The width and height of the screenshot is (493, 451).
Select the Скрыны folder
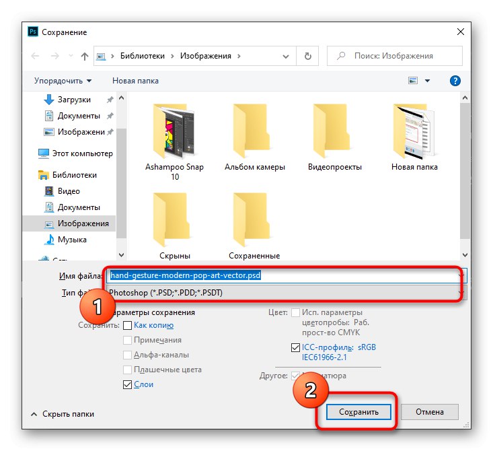(x=174, y=226)
